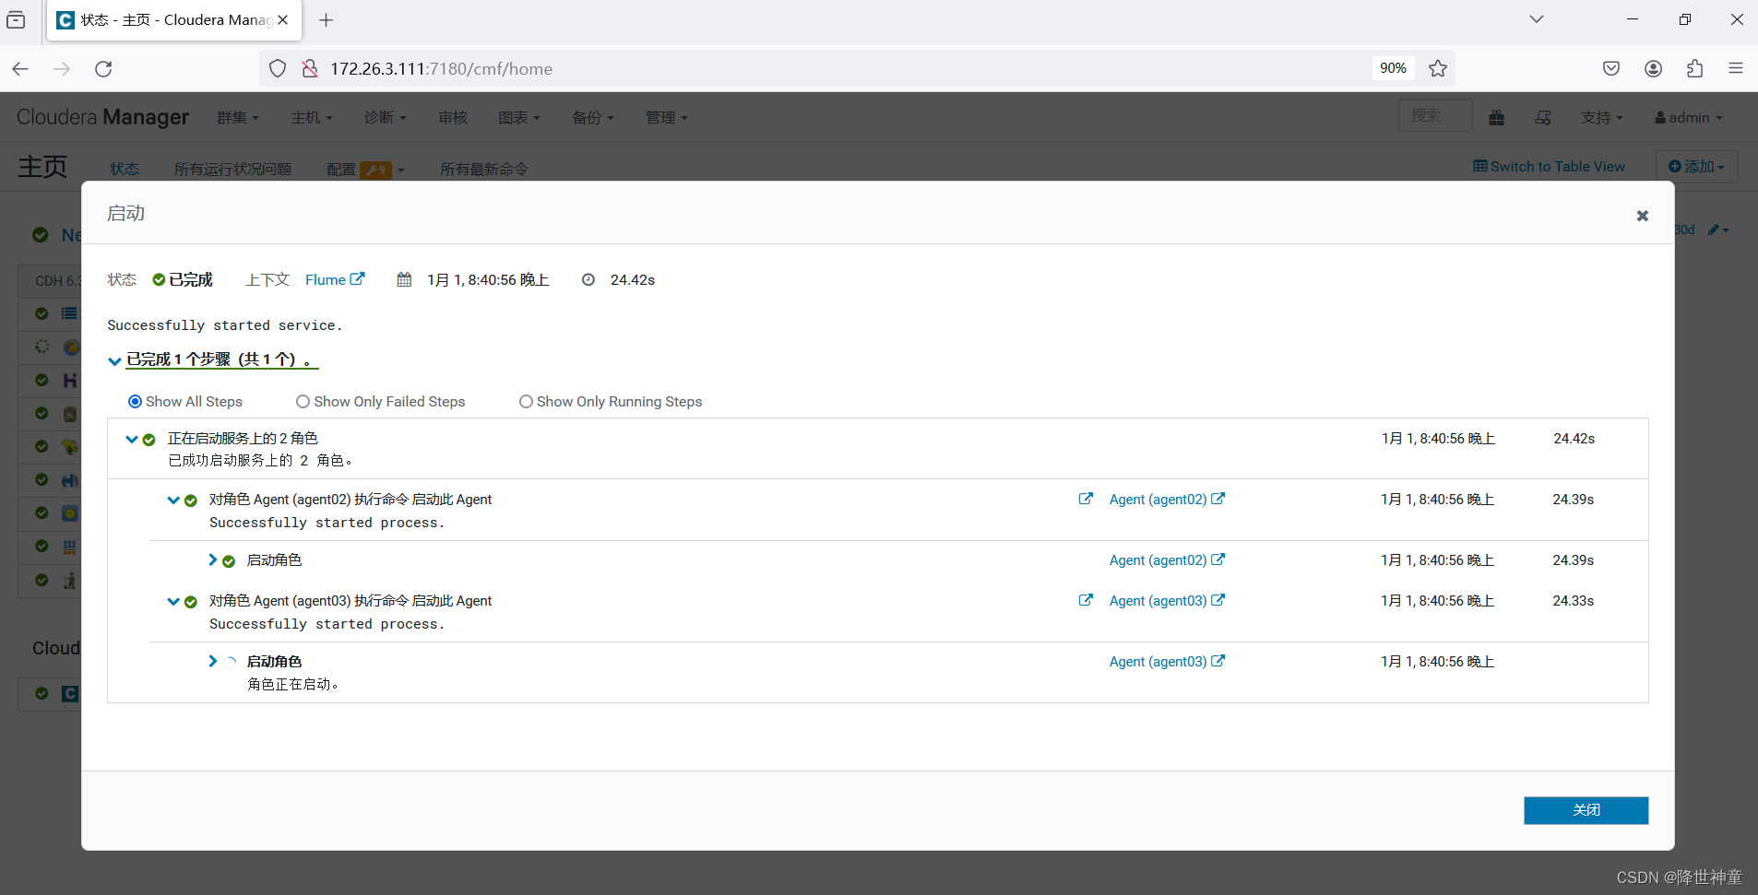
Task: Collapse the 正在启动服务上的 2 角色 step
Action: (132, 439)
